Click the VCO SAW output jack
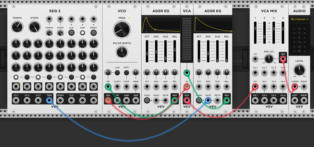The width and height of the screenshot is (314, 147). [x=126, y=101]
